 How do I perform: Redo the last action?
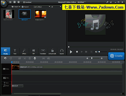[x=11, y=58]
